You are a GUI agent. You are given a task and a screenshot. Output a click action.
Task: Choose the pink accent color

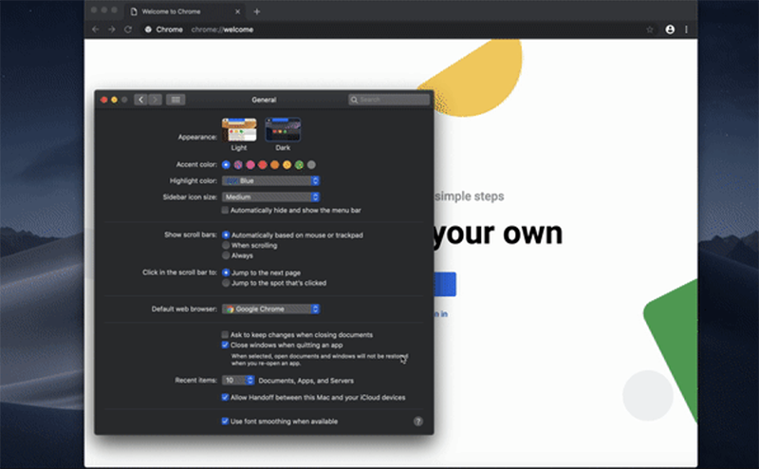point(250,165)
